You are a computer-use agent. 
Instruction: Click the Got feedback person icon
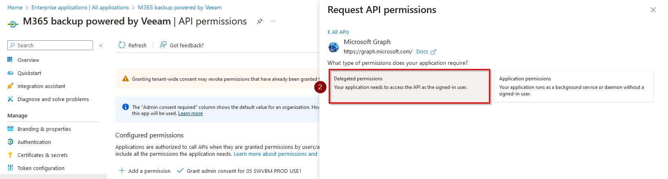(163, 45)
